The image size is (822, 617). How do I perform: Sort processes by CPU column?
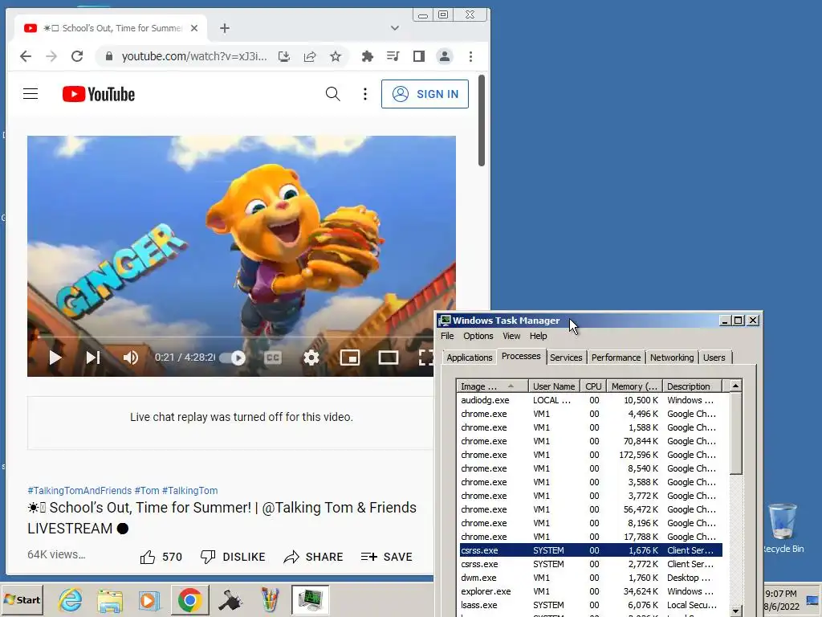coord(593,386)
